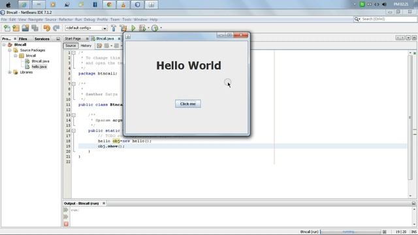Open the Window menu
418x235 pixels.
140,20
